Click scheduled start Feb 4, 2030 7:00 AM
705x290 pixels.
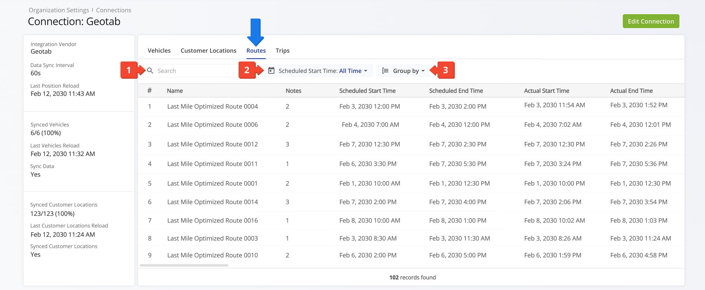click(x=370, y=125)
